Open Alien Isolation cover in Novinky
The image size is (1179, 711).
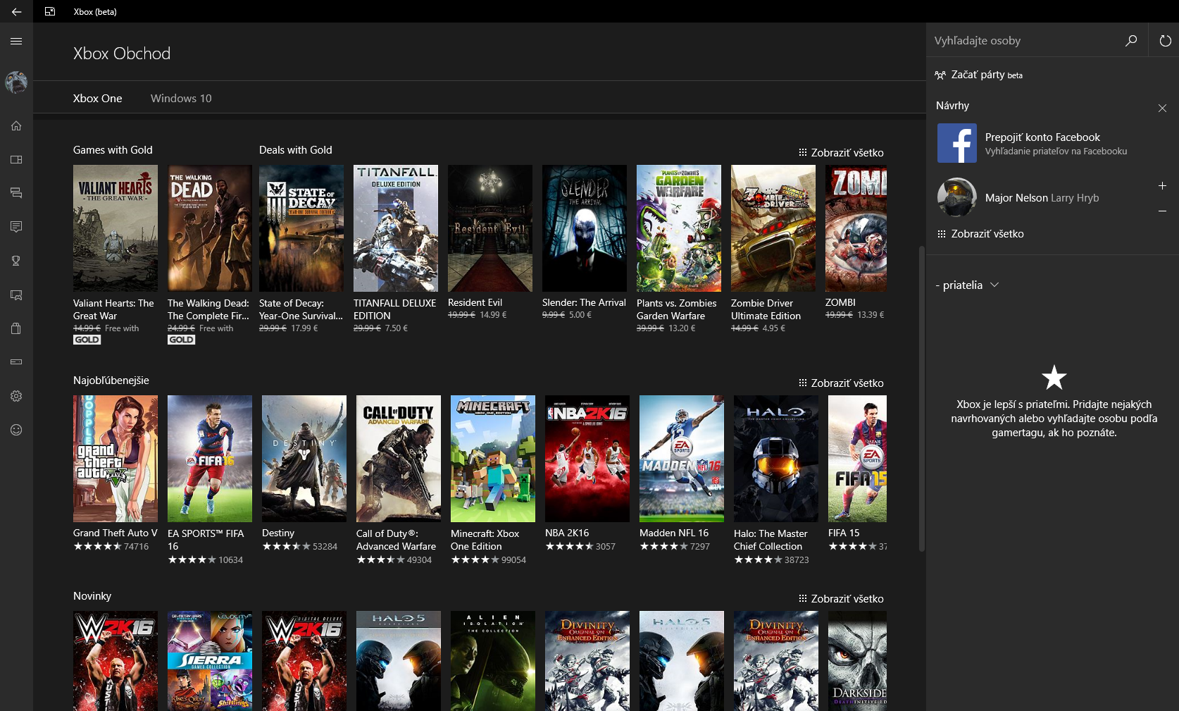(493, 661)
